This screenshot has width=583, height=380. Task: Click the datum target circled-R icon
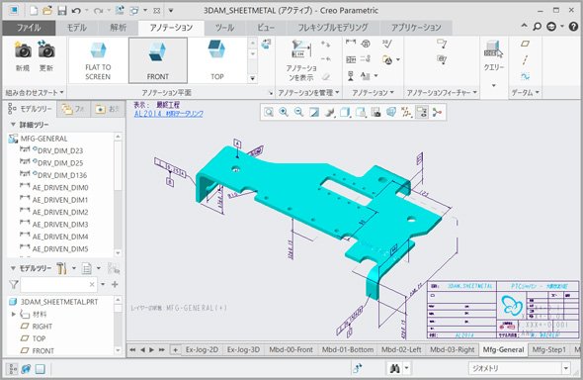click(x=366, y=44)
